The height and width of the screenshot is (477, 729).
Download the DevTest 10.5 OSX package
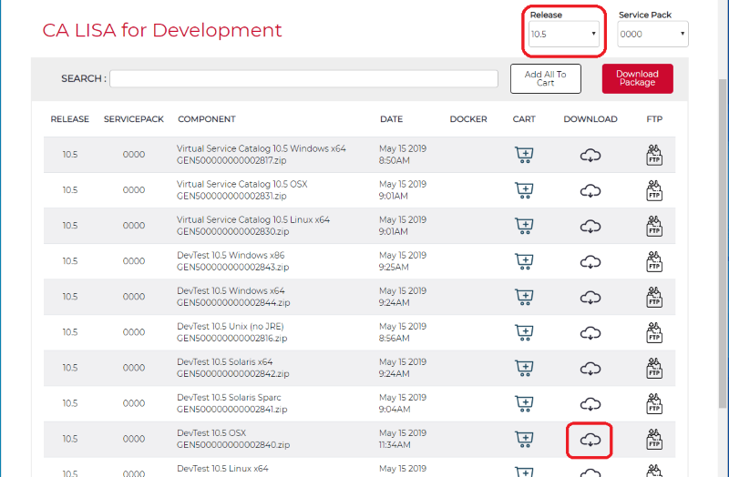click(590, 440)
